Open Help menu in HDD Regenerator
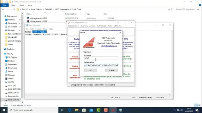This screenshot has height=113, width=202. tap(110, 26)
